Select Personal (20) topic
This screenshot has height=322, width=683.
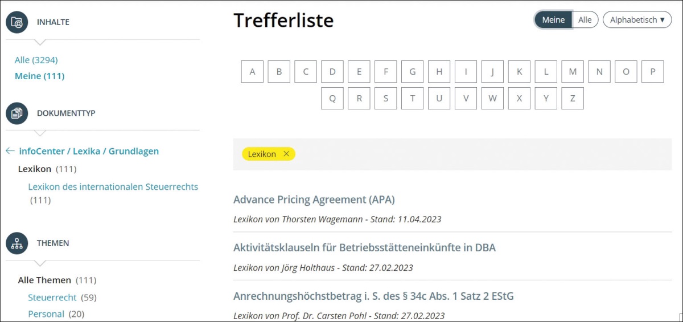click(46, 314)
